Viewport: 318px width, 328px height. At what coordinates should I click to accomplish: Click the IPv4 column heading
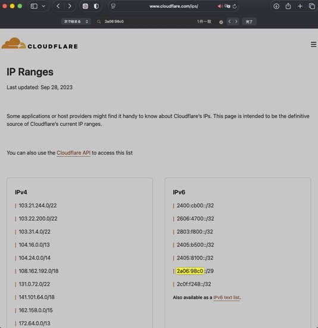pos(21,192)
